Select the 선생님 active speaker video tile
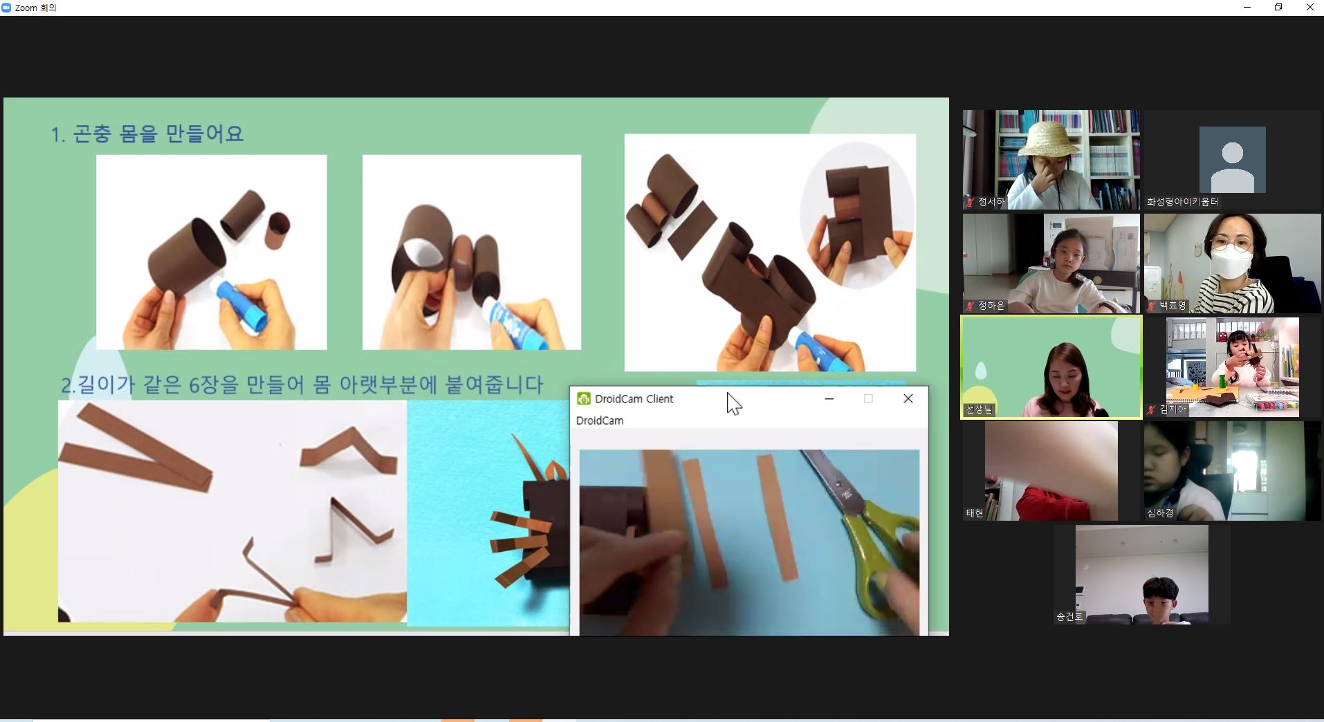 coord(1051,367)
